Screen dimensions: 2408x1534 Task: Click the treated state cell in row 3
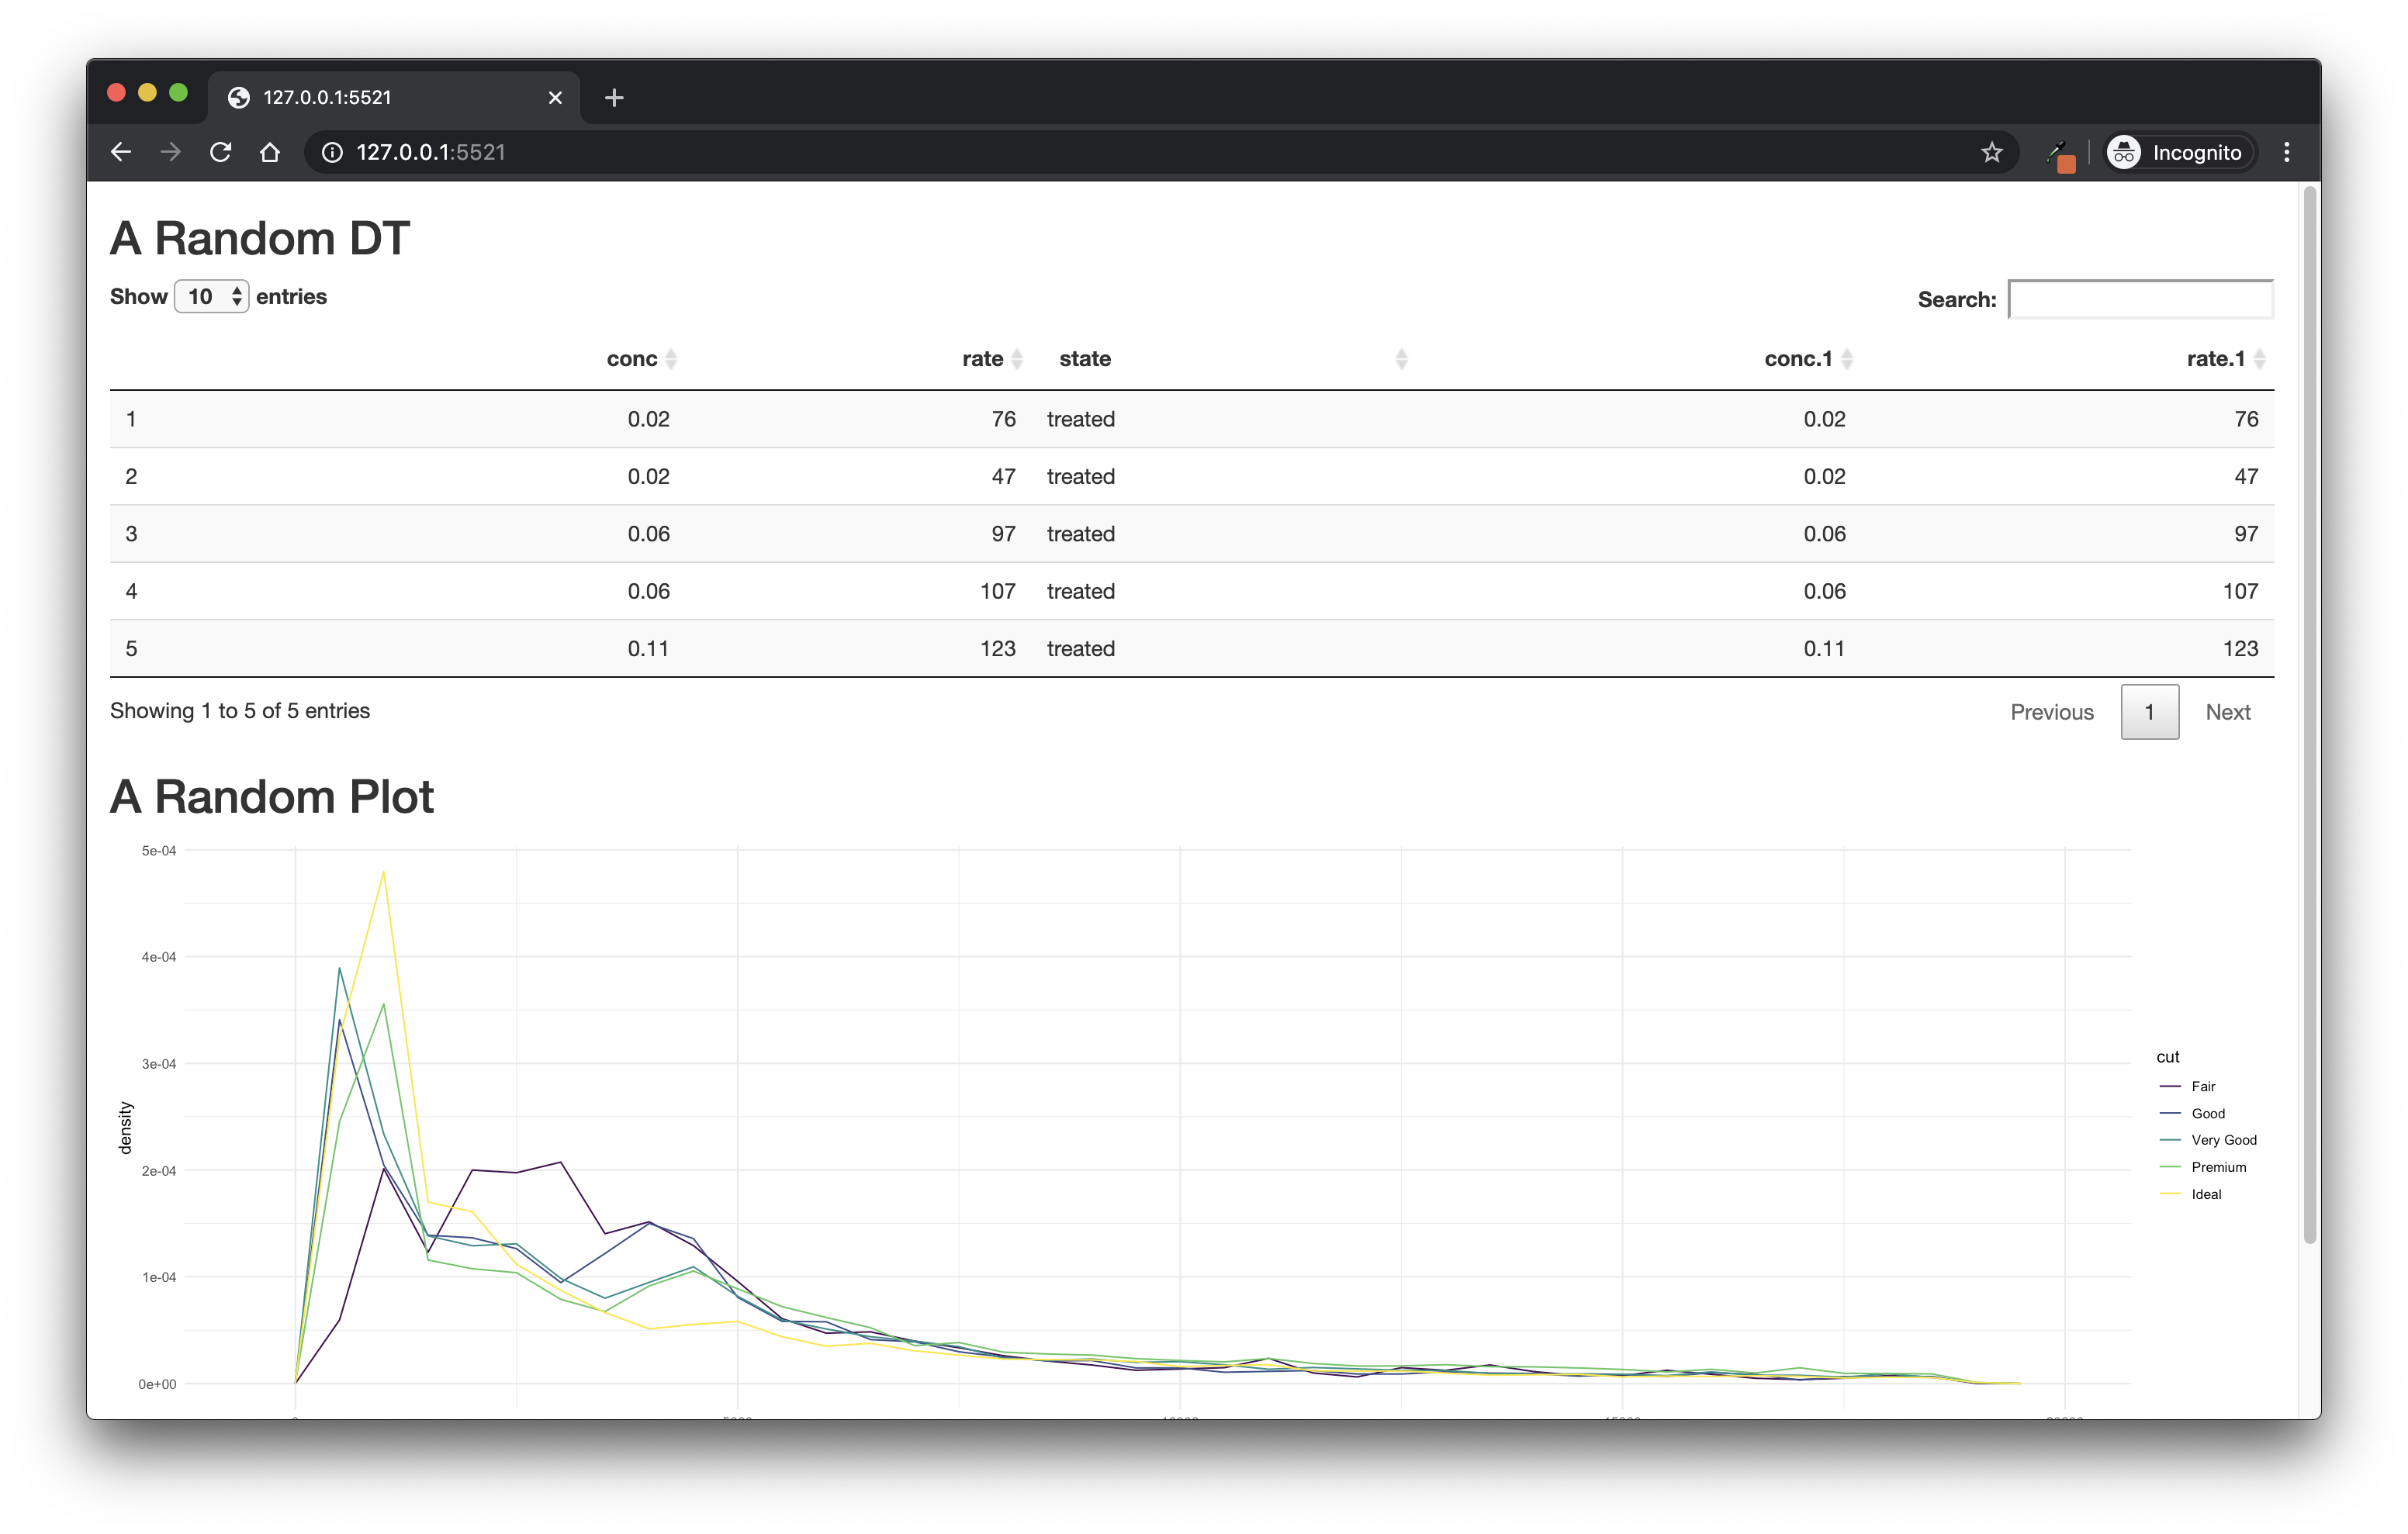[1080, 534]
